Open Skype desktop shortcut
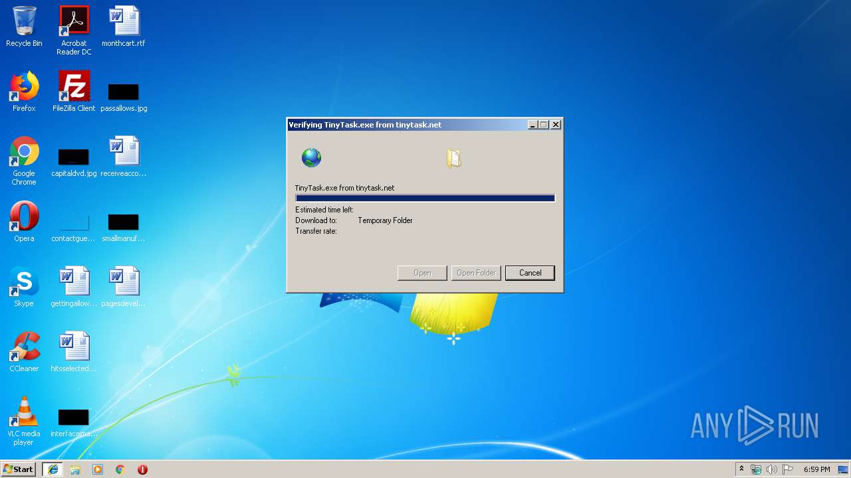The width and height of the screenshot is (851, 478). coord(24,287)
